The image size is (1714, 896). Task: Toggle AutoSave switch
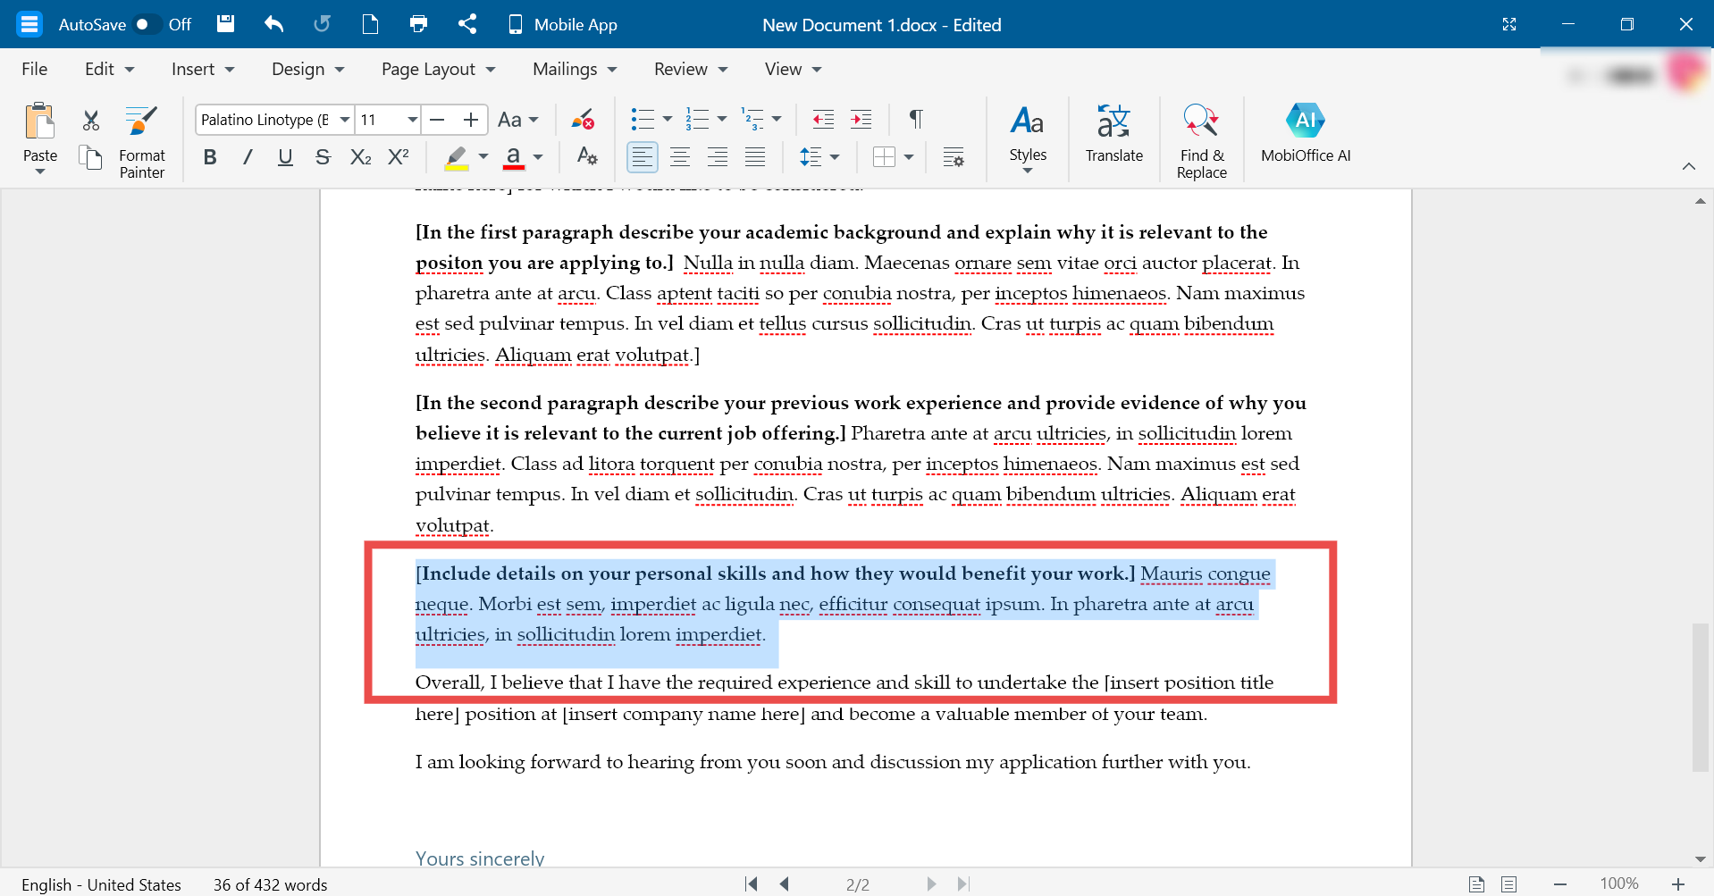click(147, 24)
